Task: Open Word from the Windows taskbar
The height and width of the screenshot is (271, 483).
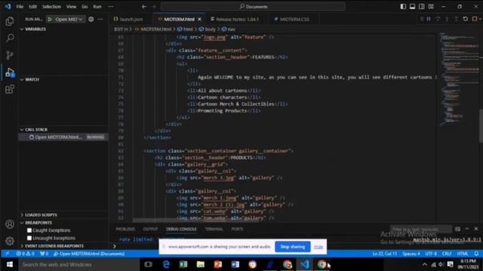Action: (235, 264)
